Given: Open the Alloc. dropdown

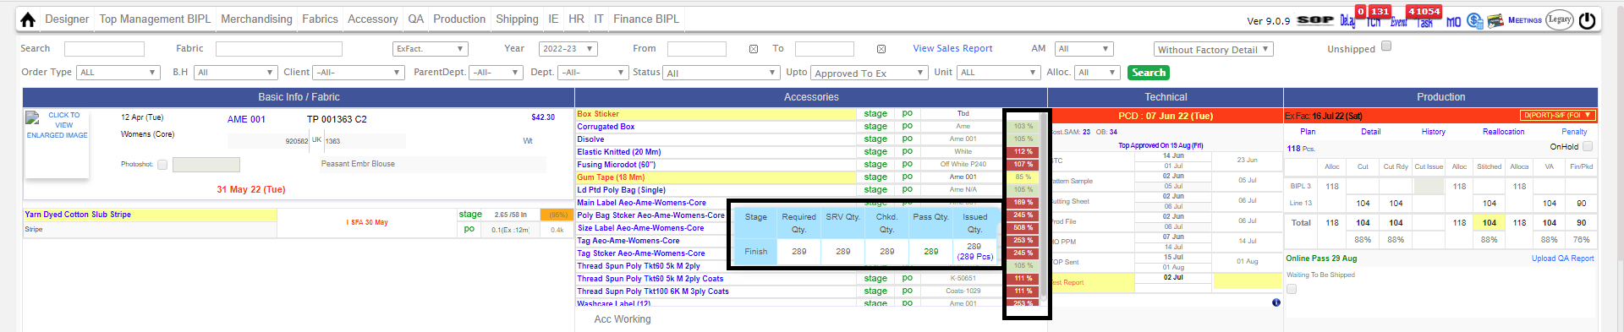Looking at the screenshot, I should coord(1097,73).
